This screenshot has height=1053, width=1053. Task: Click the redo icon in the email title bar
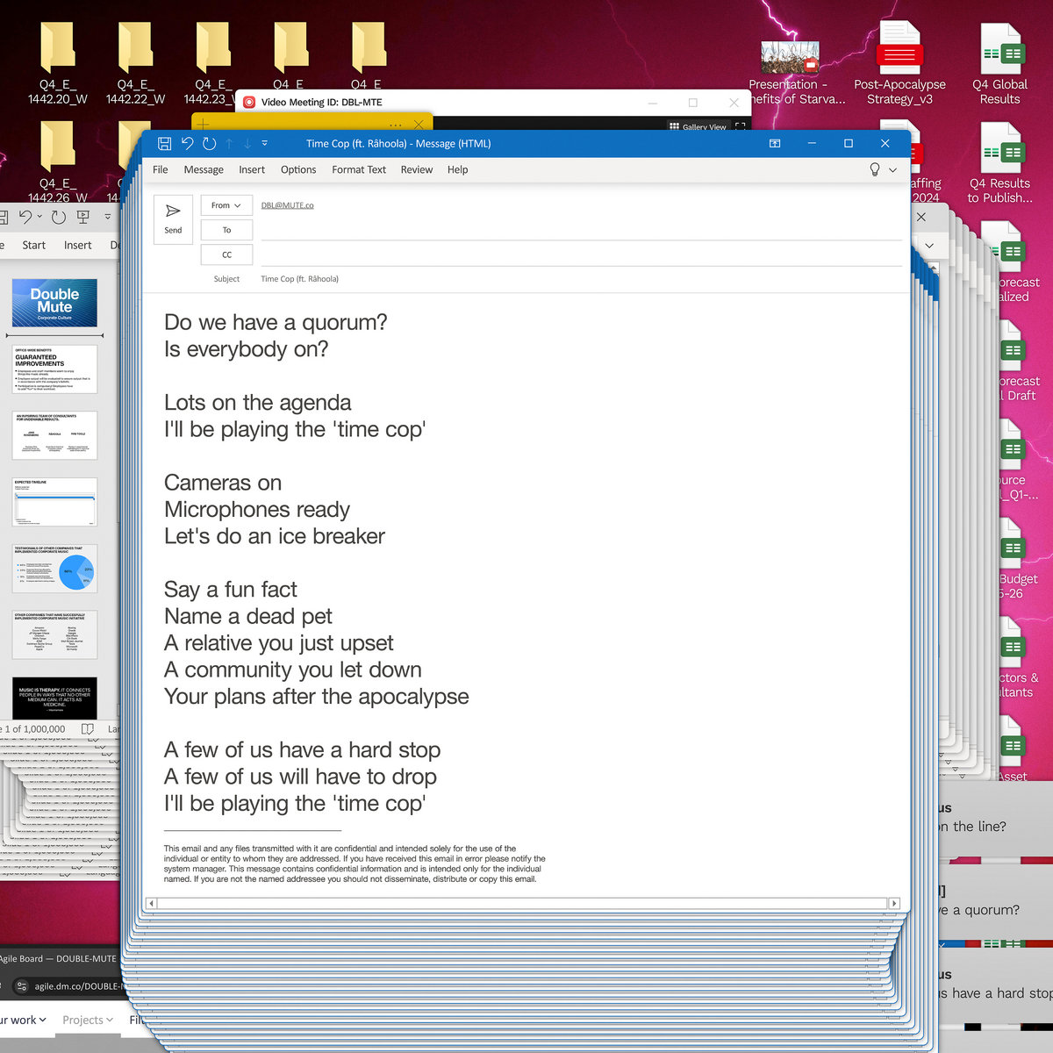tap(209, 143)
